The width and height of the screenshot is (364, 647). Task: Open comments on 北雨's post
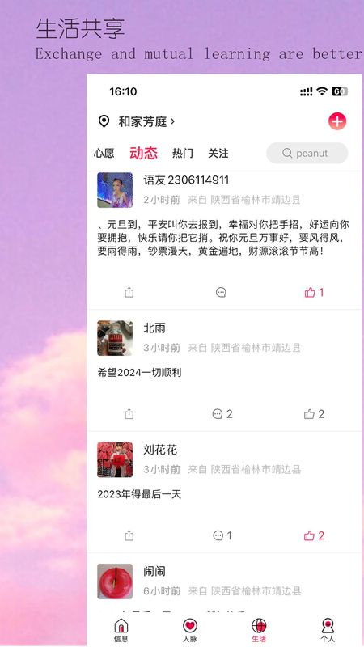pyautogui.click(x=222, y=414)
